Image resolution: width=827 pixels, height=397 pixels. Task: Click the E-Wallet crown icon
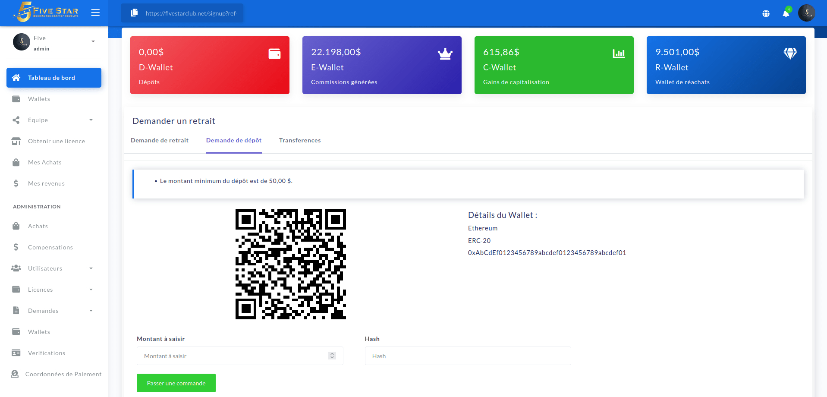pos(445,54)
